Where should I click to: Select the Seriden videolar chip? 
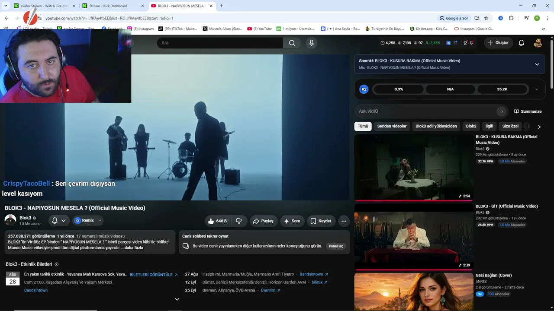point(392,126)
